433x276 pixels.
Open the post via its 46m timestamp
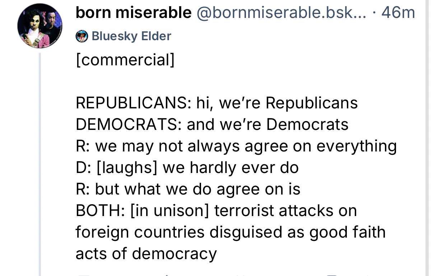pos(398,13)
